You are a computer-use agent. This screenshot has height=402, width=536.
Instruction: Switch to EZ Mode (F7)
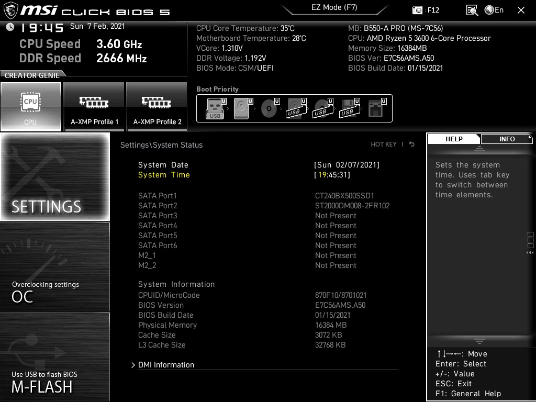(334, 7)
